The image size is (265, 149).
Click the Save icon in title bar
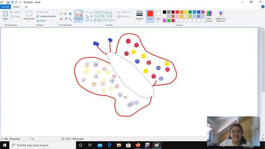(x=8, y=2)
